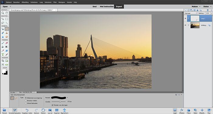This screenshot has height=114, width=213.
Task: Toggle the Lagen panel button
Action: tap(175, 111)
